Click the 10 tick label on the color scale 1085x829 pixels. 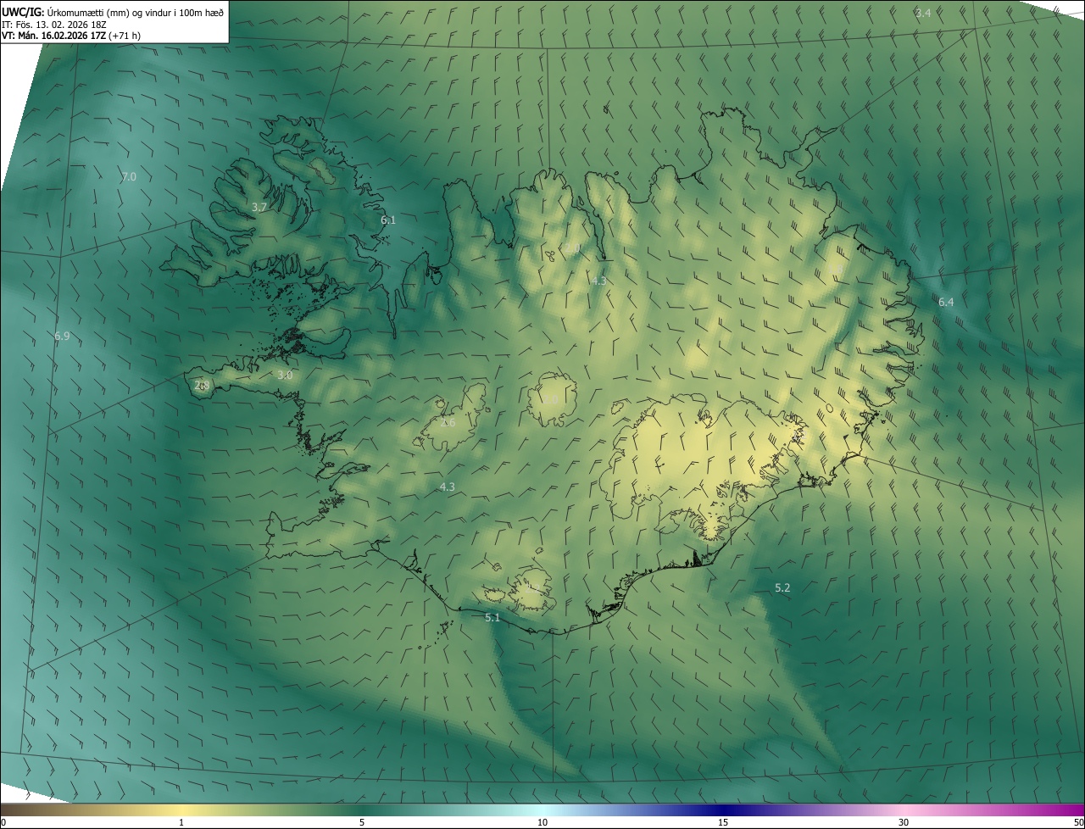pos(542,822)
